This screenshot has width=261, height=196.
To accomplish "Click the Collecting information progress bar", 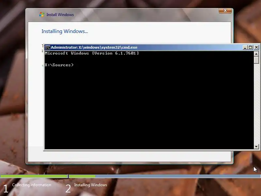I will click(34, 176).
